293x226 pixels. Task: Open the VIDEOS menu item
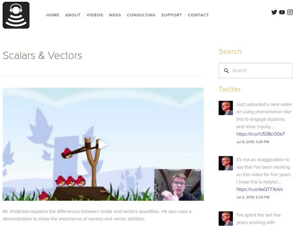95,15
